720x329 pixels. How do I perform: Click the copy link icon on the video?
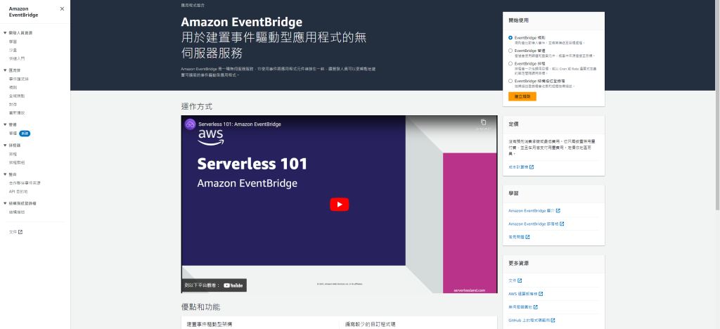(x=483, y=122)
